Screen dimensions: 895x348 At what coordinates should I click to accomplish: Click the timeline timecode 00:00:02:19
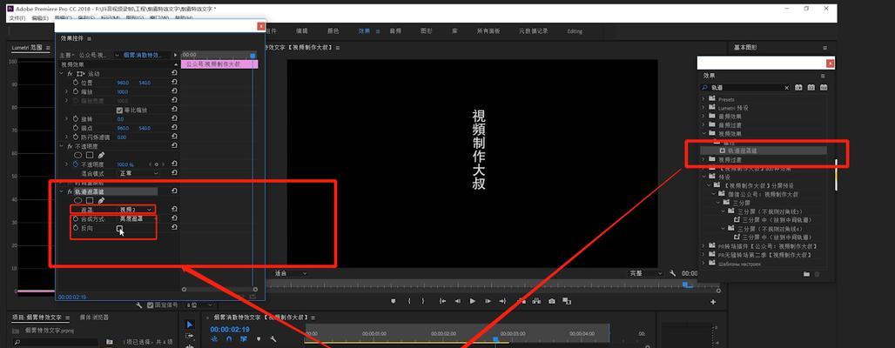[x=230, y=330]
